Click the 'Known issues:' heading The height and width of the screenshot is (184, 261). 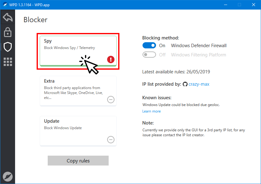coord(157,97)
